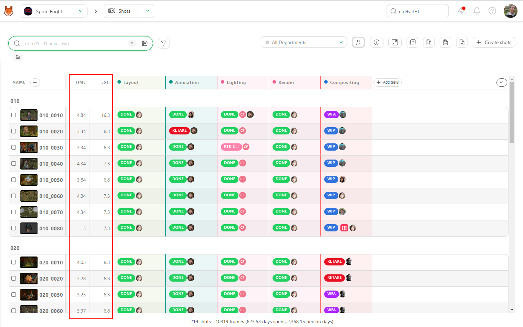Click the Add tasks button
This screenshot has height=327, width=523.
(388, 82)
